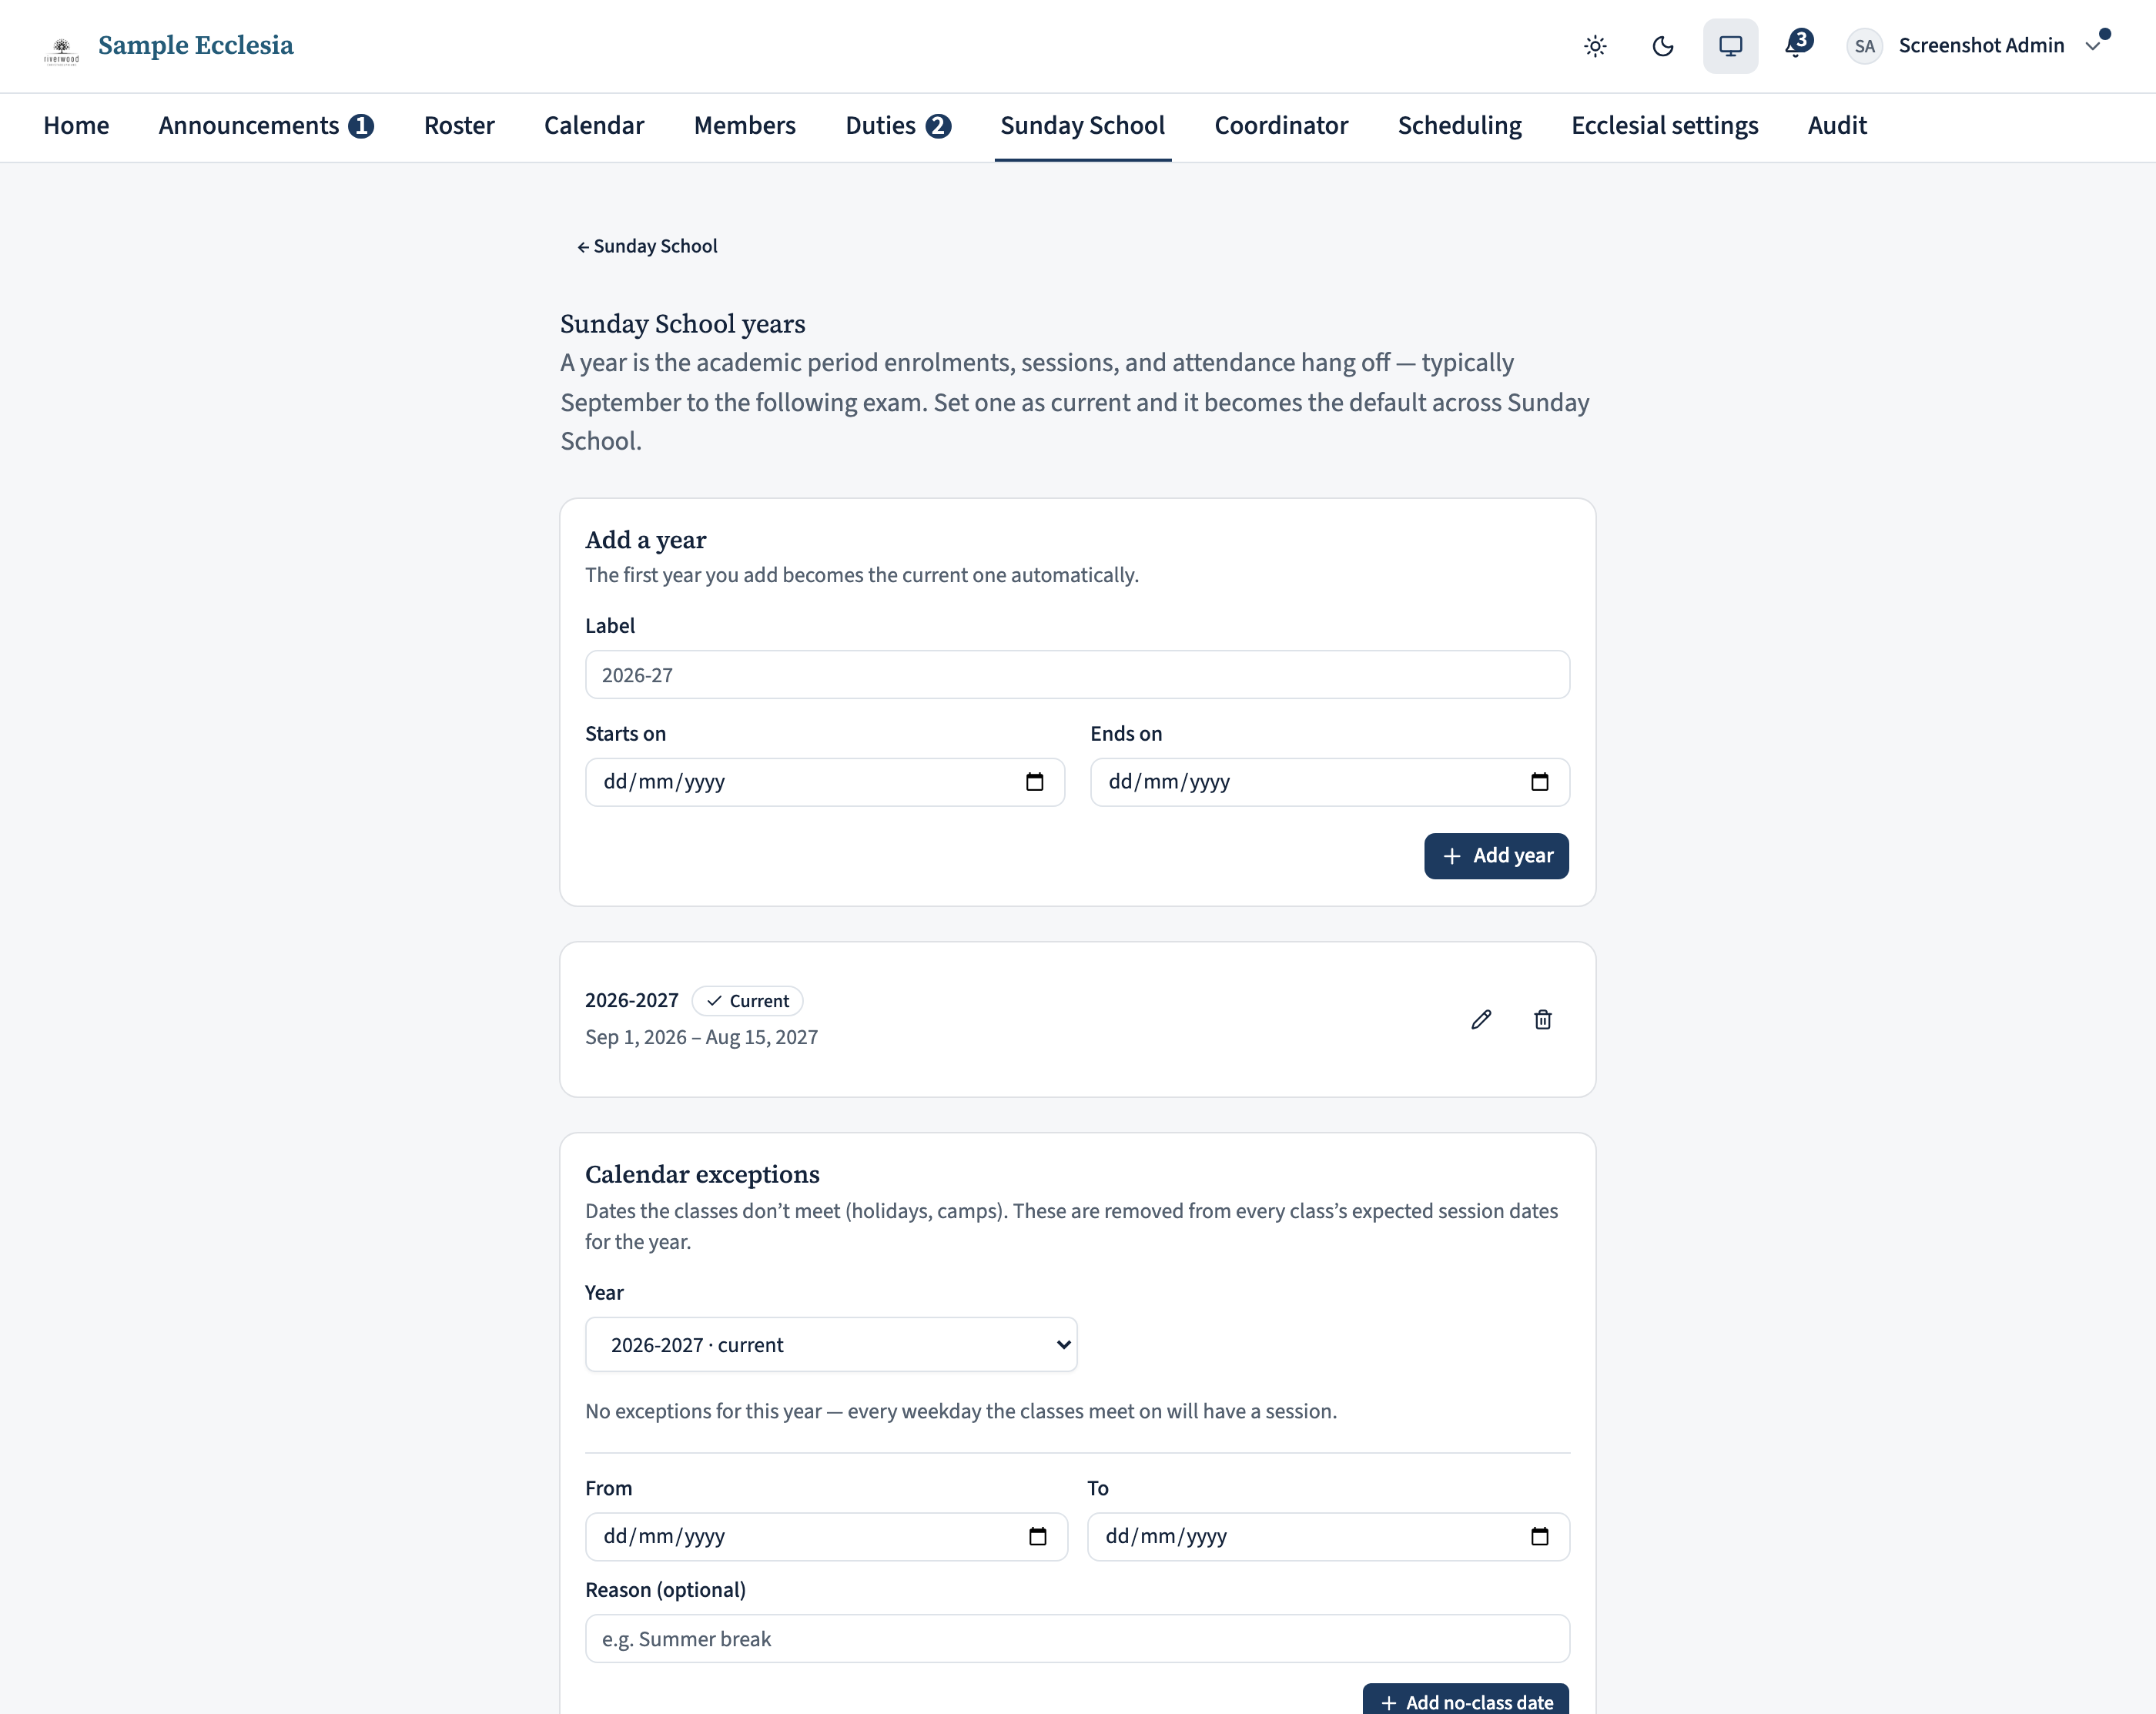The height and width of the screenshot is (1714, 2156).
Task: Click the Screenshot Admin username
Action: pos(1981,46)
